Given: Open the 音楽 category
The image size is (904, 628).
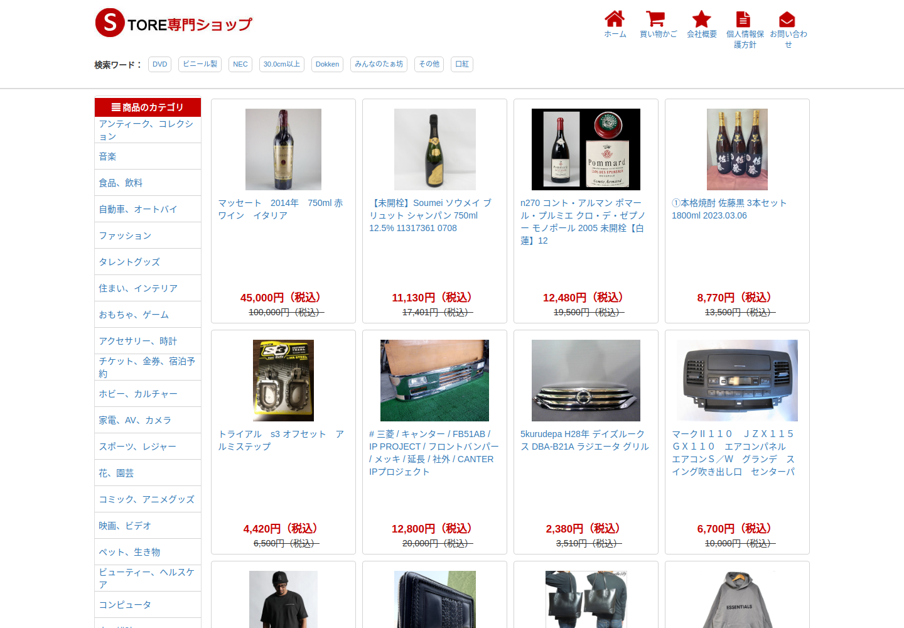Looking at the screenshot, I should coord(148,156).
